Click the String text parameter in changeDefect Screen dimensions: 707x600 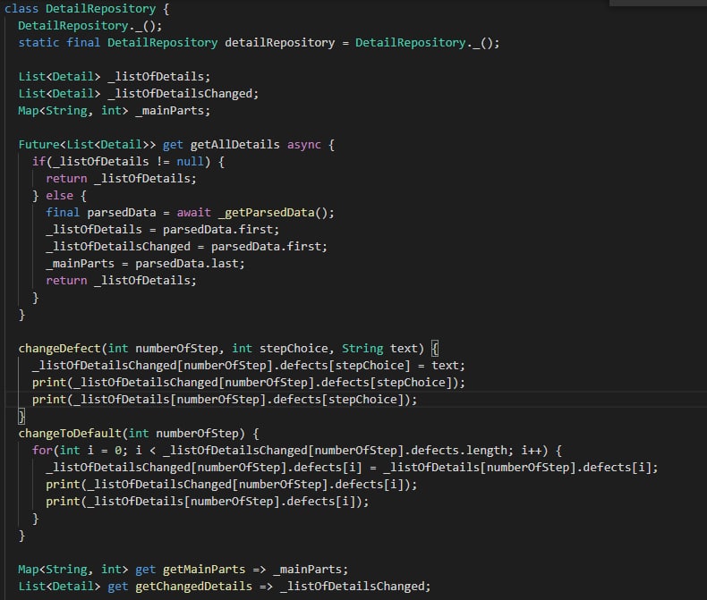[379, 349]
